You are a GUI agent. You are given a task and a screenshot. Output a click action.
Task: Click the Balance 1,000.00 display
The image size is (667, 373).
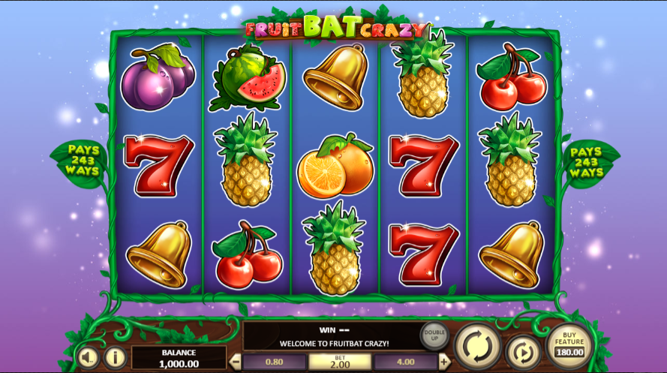click(x=179, y=358)
